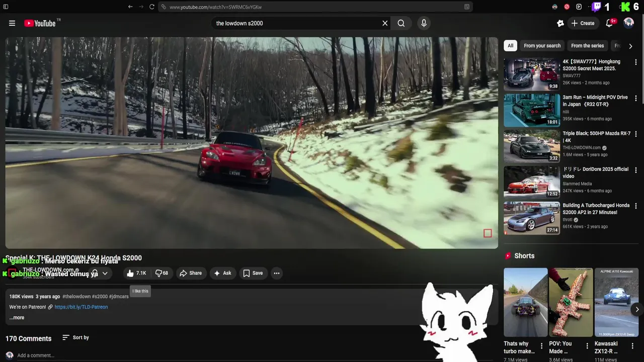Screen dimensions: 644x362
Task: Click the #jdmcars hashtag
Action: 119,297
